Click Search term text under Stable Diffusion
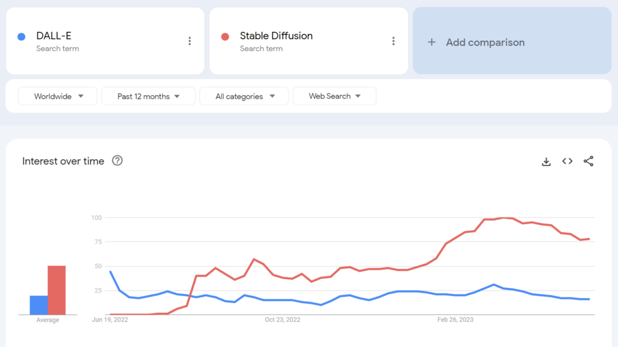This screenshot has height=347, width=618. click(261, 48)
